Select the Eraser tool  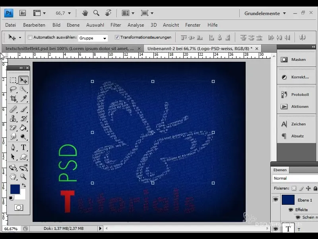point(13,127)
